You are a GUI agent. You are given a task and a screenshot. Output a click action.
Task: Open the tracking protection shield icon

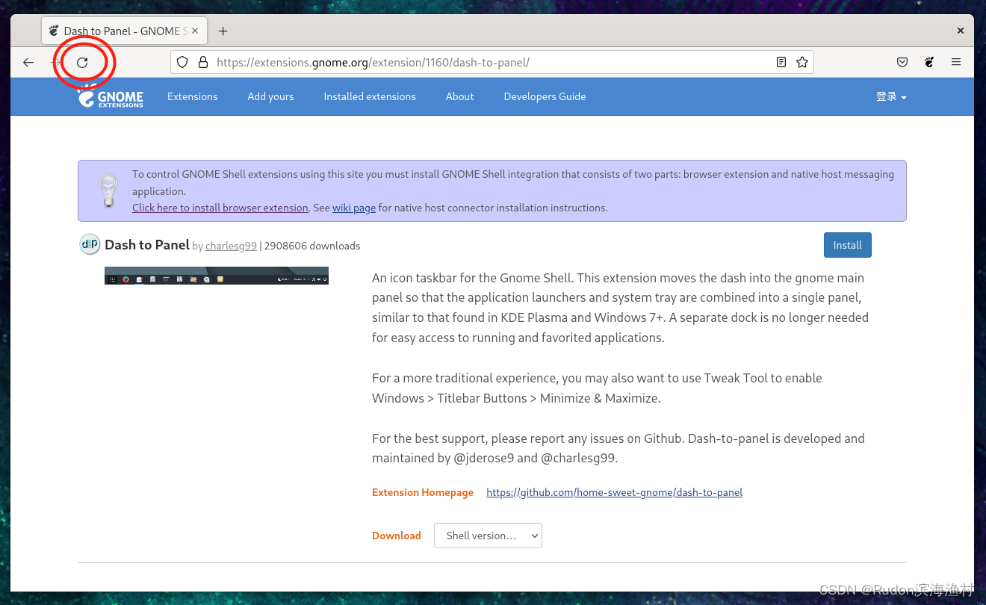pyautogui.click(x=182, y=63)
